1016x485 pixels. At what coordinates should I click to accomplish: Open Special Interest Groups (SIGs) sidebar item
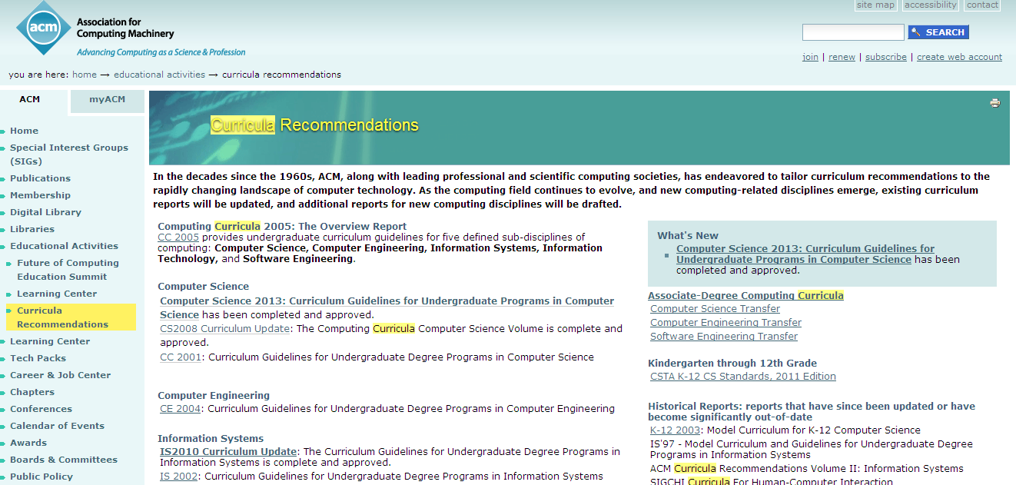pyautogui.click(x=69, y=154)
